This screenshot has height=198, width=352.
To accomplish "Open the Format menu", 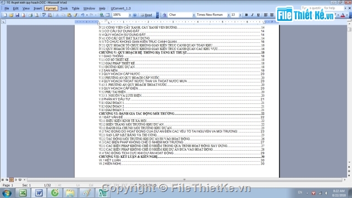I will click(51, 9).
